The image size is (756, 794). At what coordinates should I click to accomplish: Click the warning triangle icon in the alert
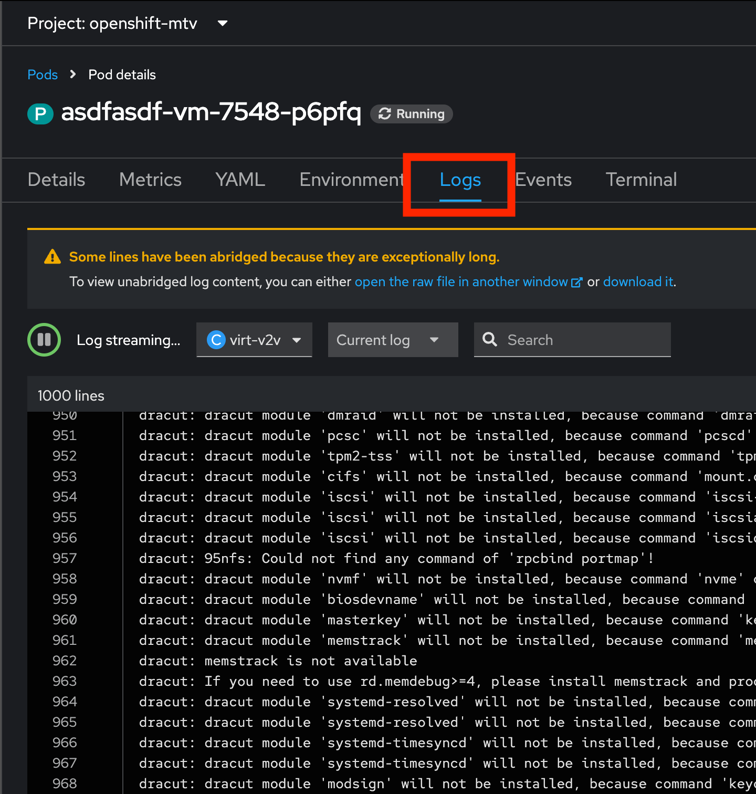tap(52, 256)
